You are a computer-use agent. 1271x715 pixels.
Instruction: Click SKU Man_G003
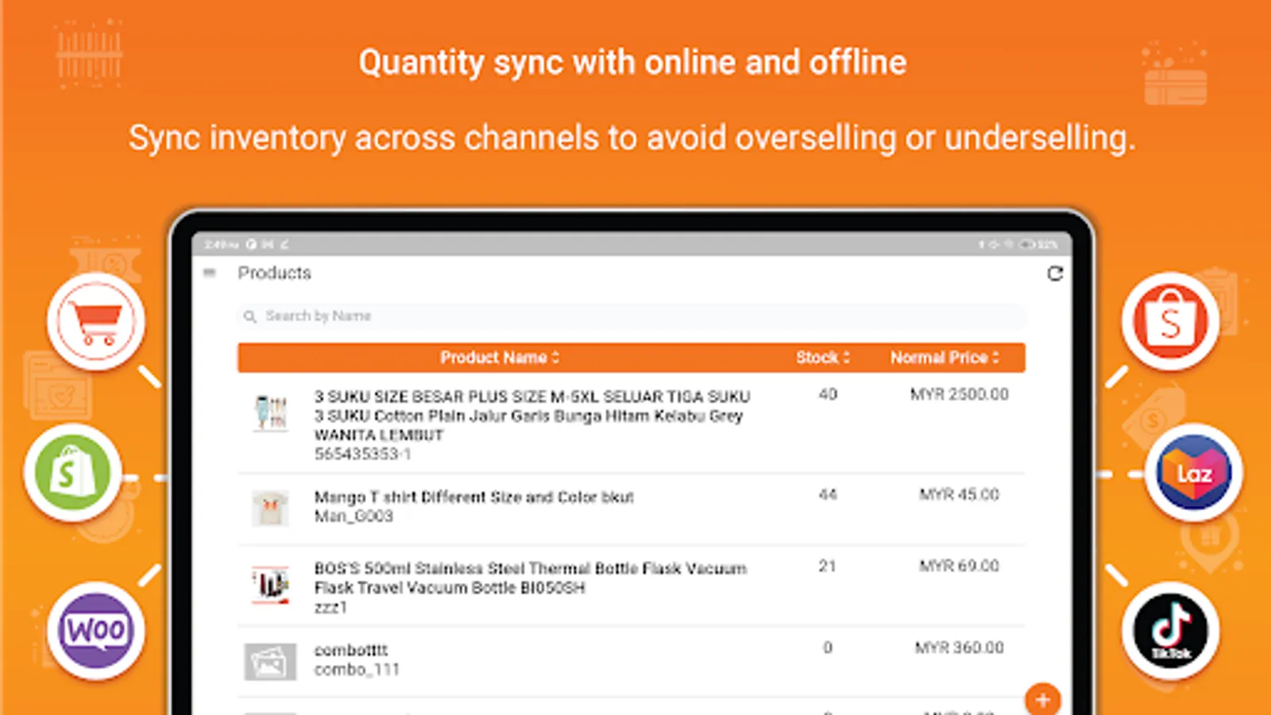tap(353, 516)
